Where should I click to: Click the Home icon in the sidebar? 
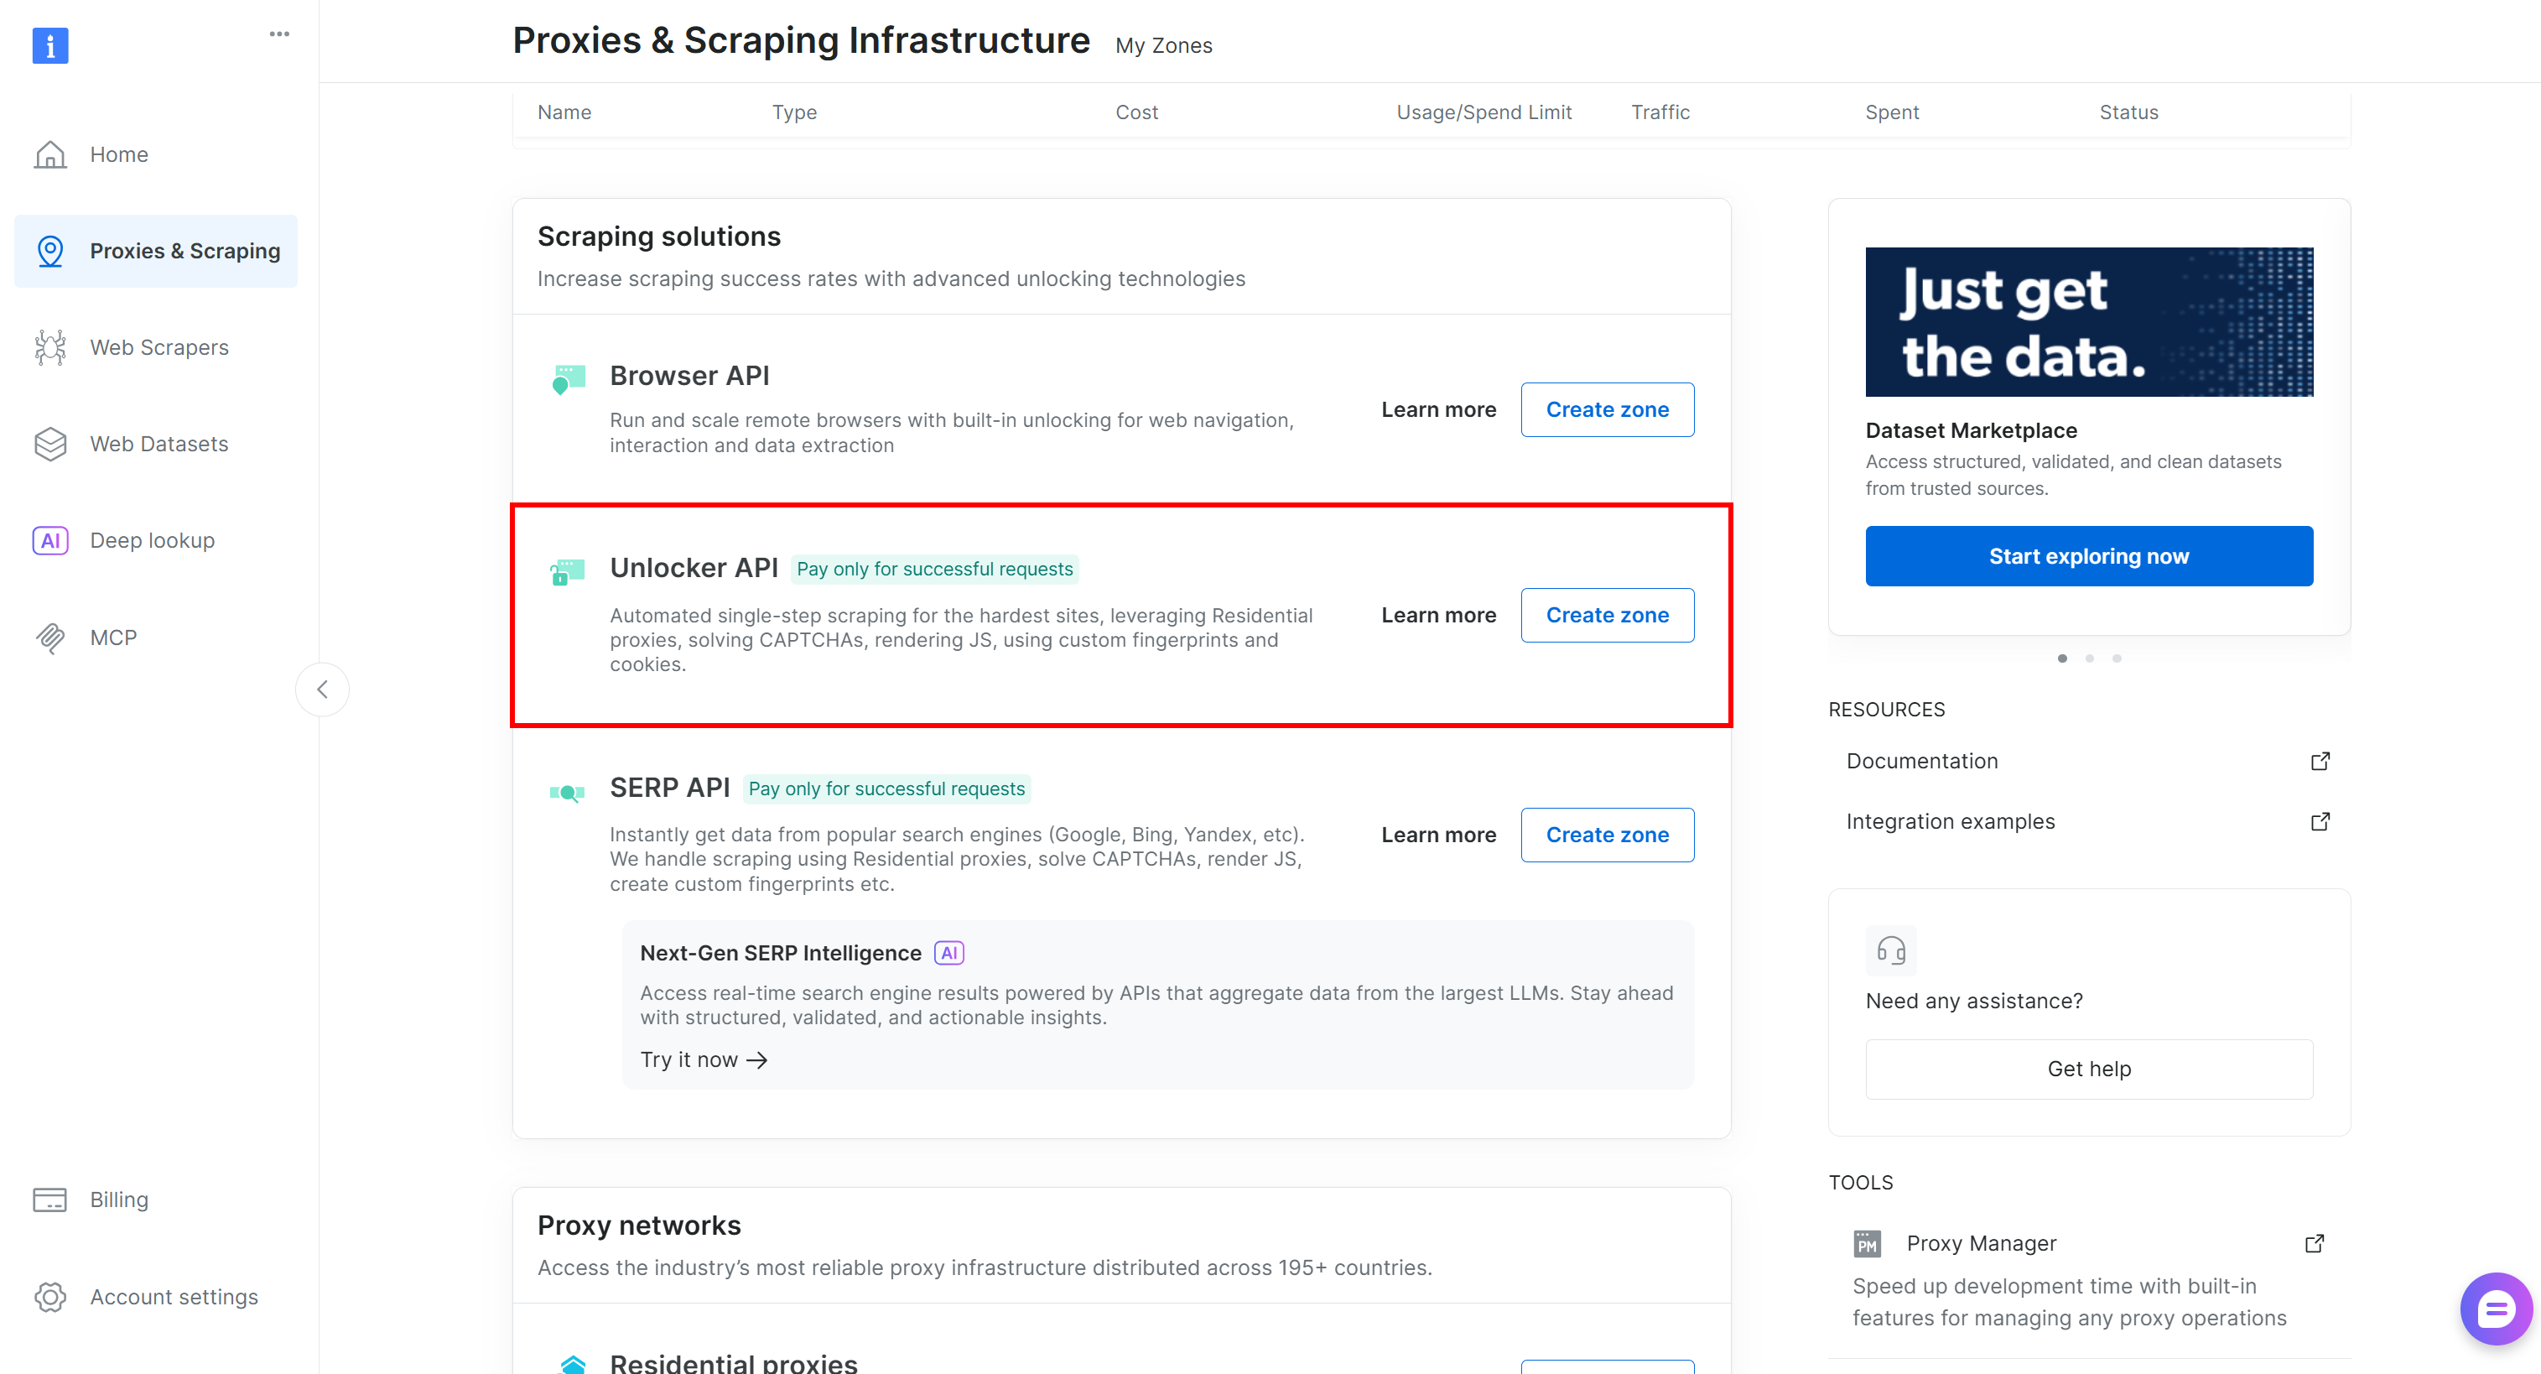pos(49,155)
